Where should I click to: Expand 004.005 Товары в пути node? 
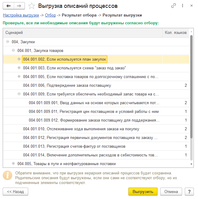point(13,164)
